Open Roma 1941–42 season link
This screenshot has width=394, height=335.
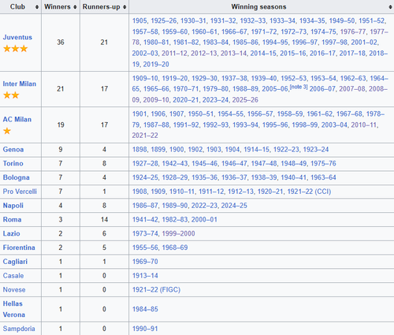click(145, 220)
